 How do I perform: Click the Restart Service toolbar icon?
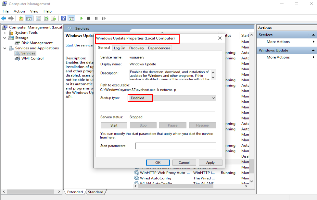(104, 18)
